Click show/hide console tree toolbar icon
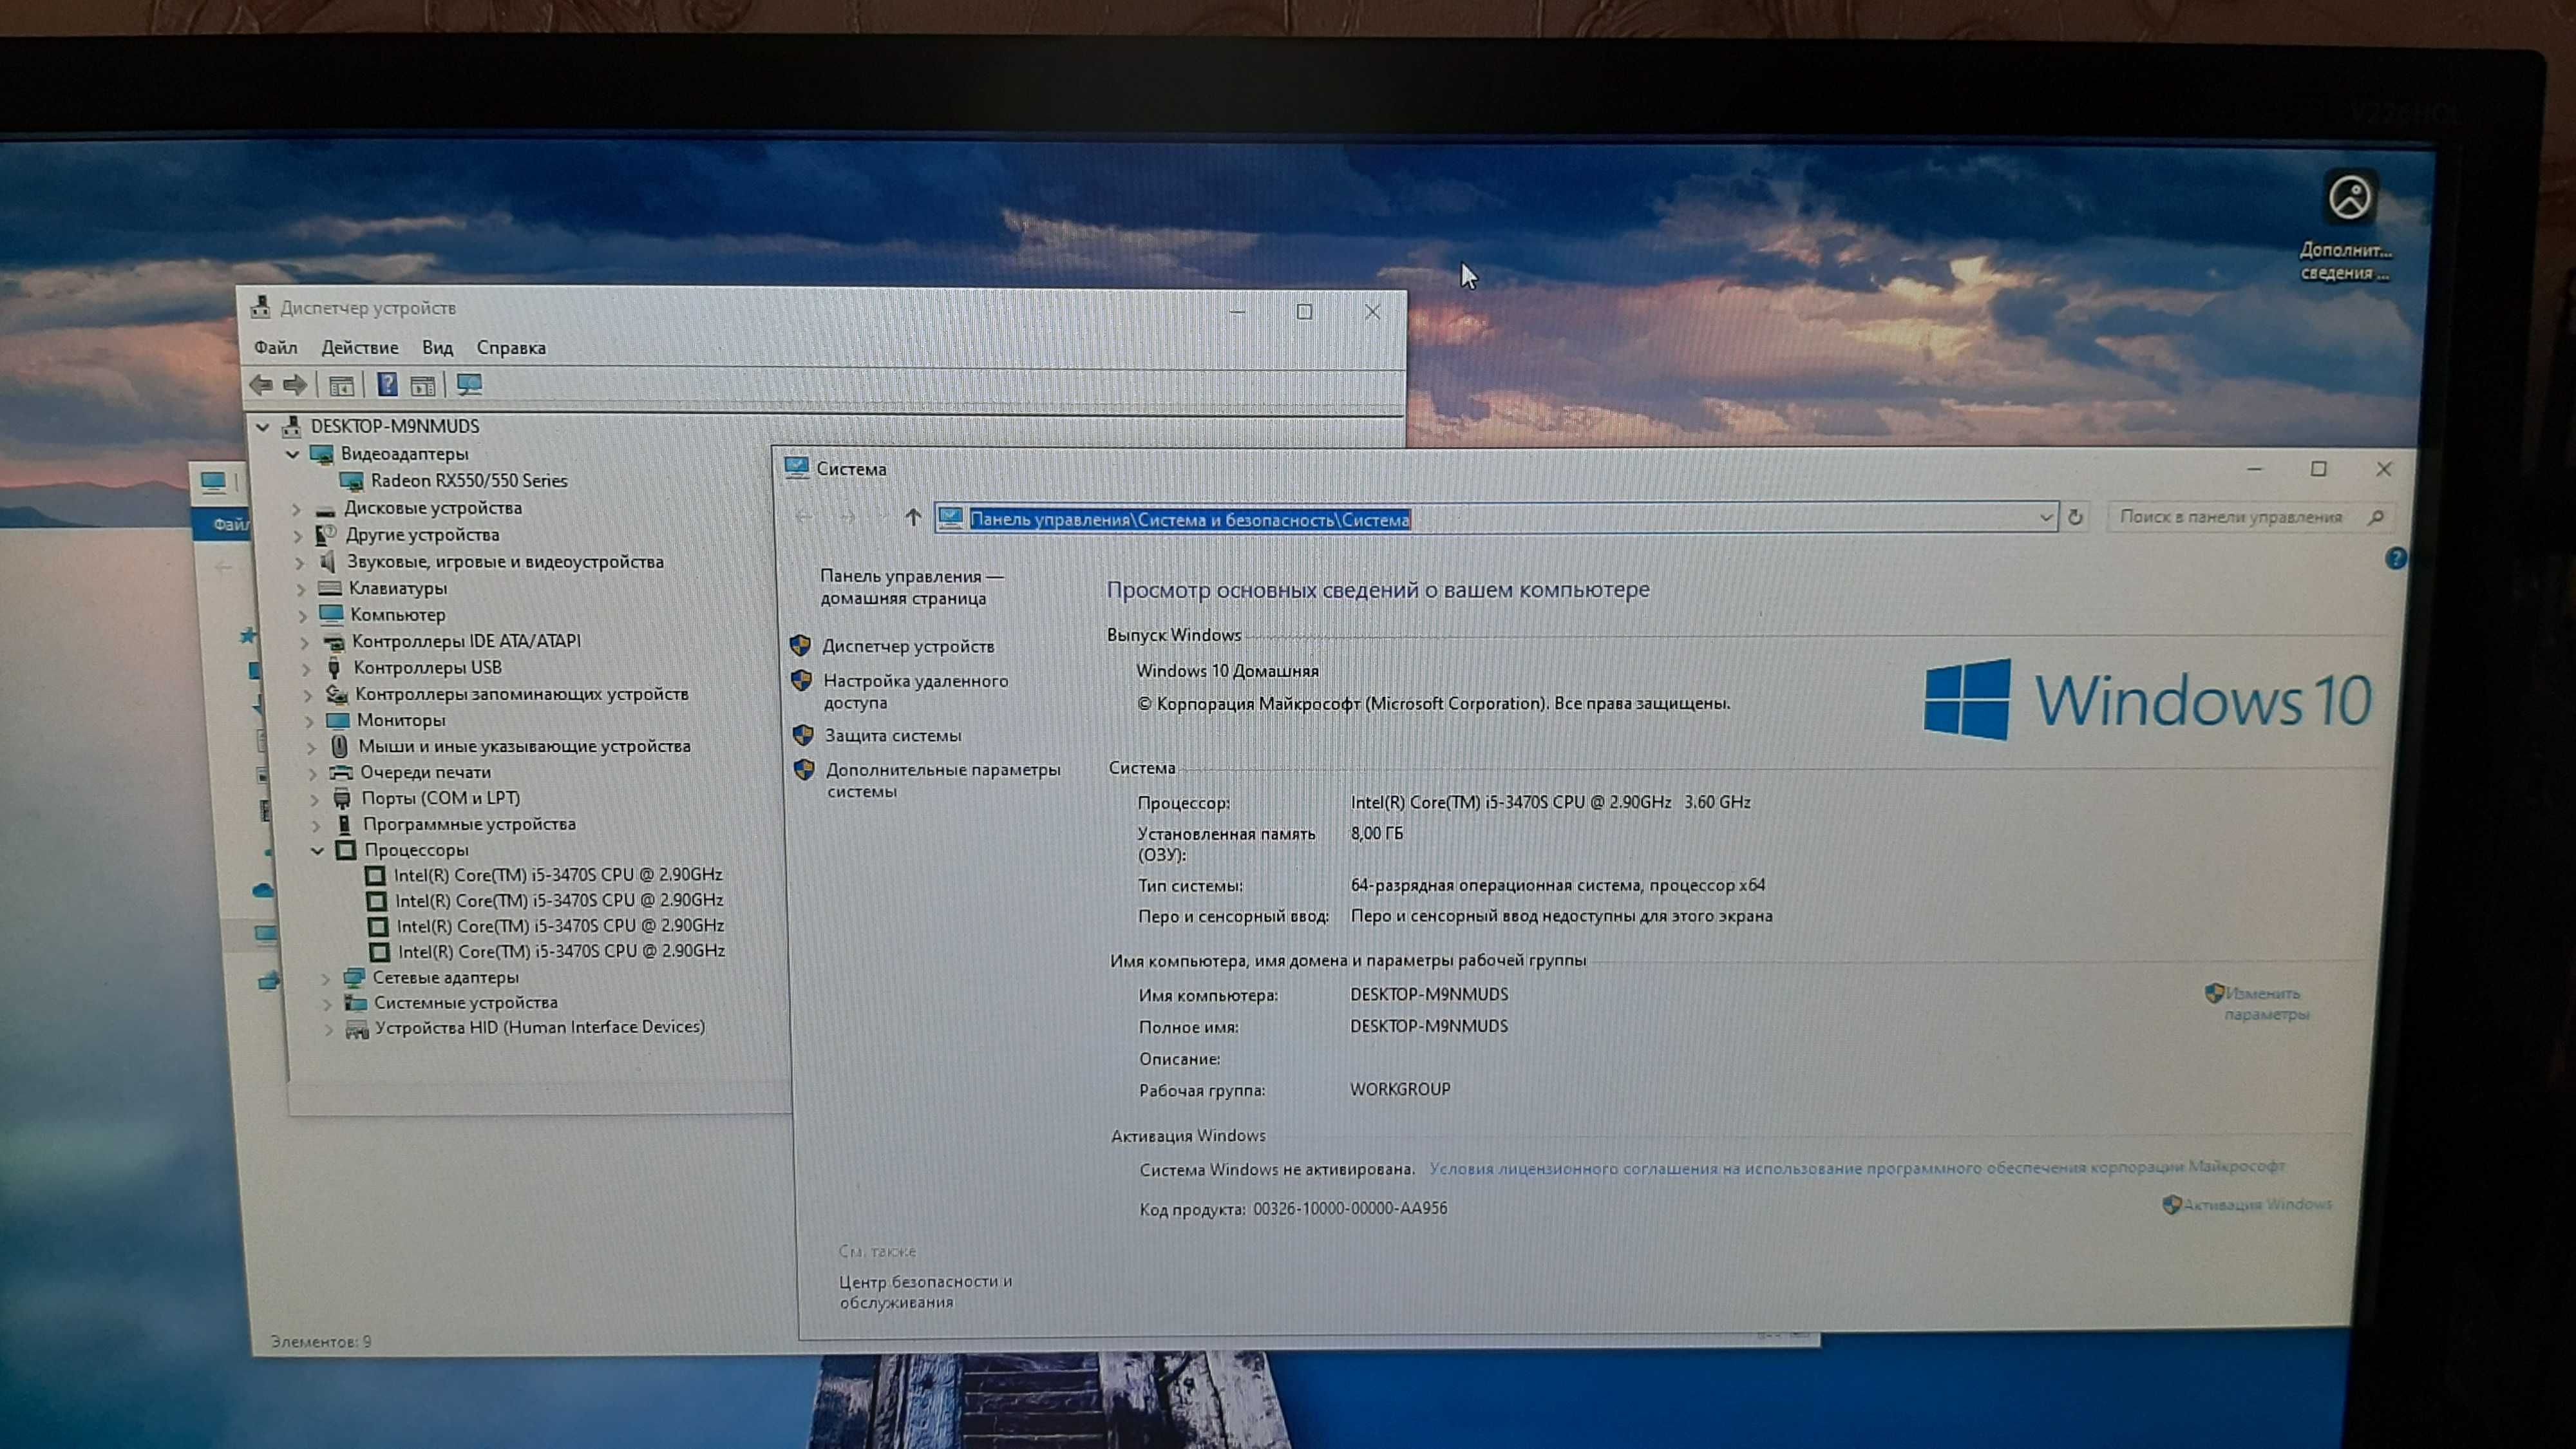Screen dimensions: 2576x1449 click(x=341, y=385)
